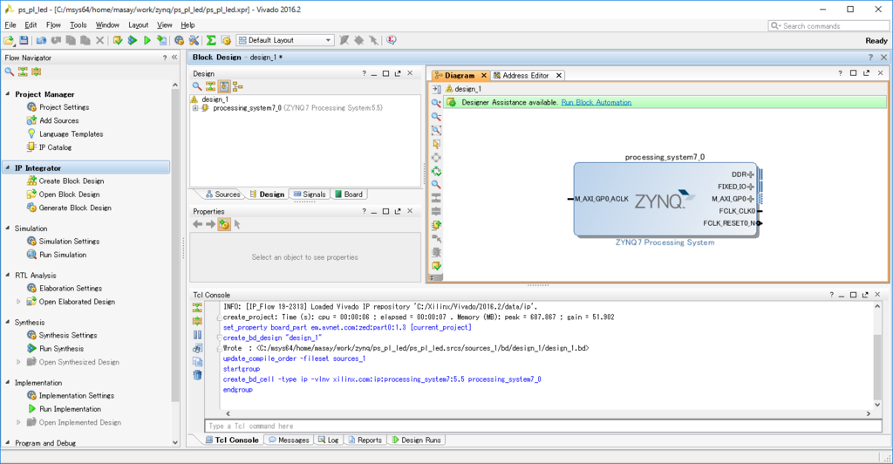Search in Design panel toolbar
The height and width of the screenshot is (464, 893).
coord(197,86)
